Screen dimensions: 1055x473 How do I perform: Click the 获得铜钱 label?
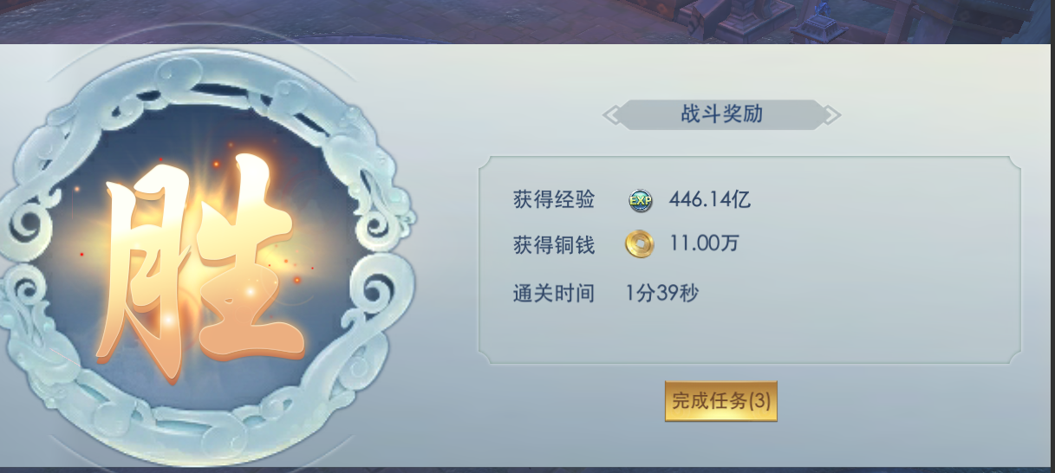(554, 245)
